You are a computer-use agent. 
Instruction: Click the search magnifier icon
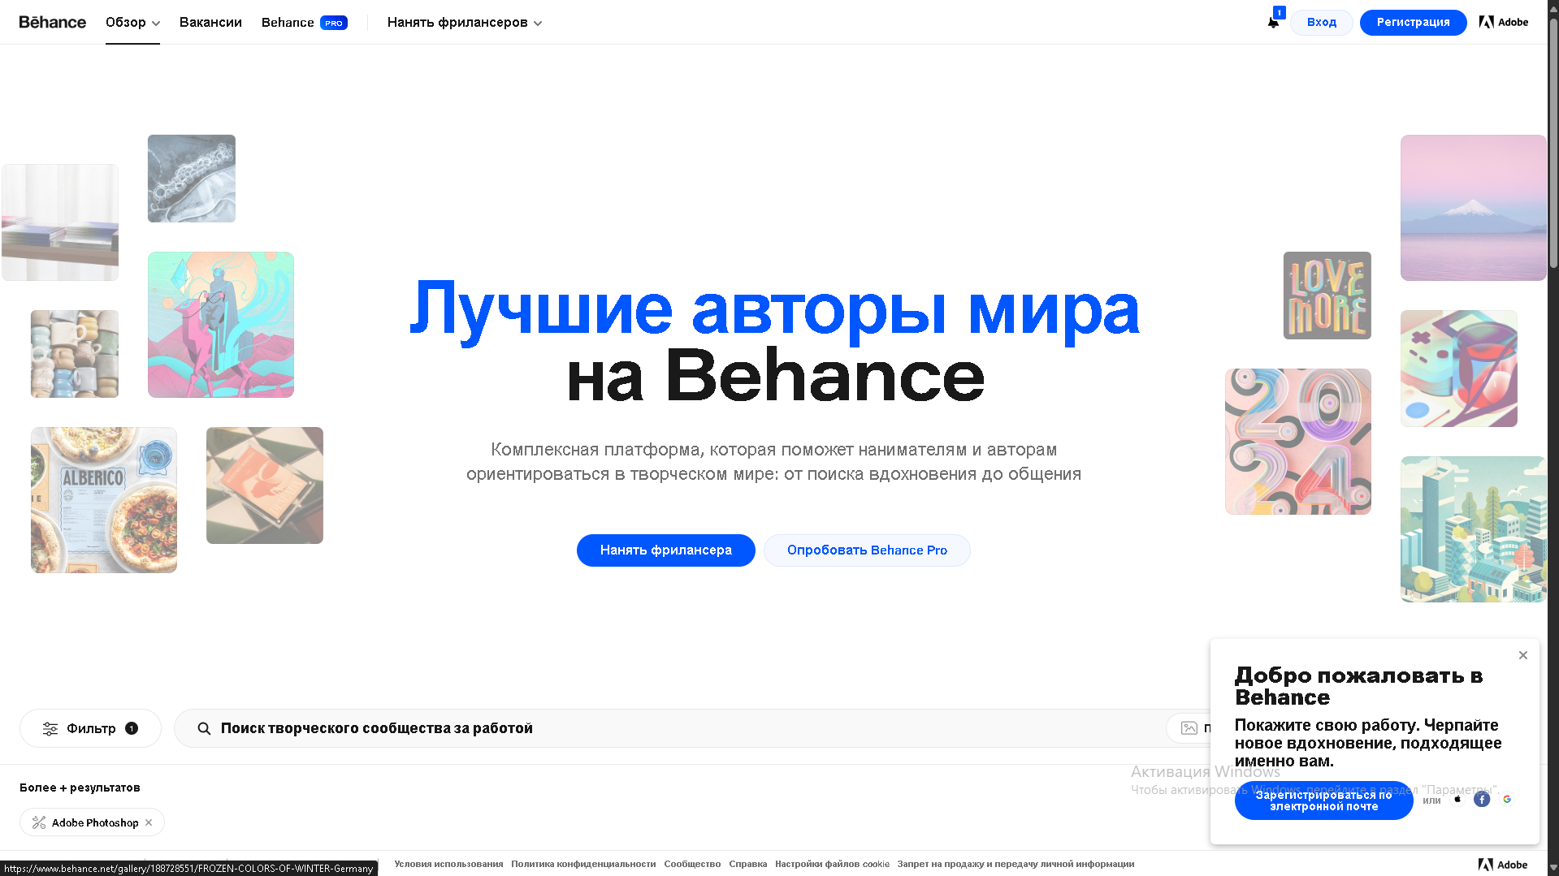[x=204, y=728]
